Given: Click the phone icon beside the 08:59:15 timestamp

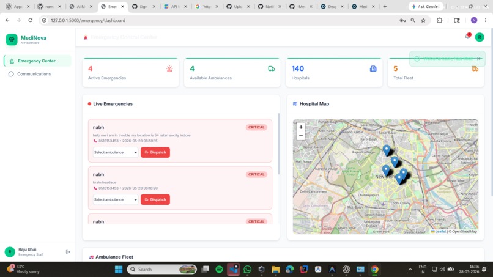Looking at the screenshot, I should [95, 141].
